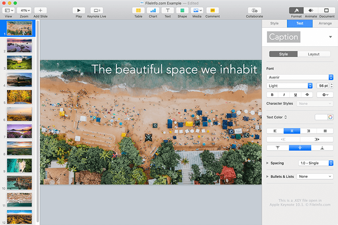The image size is (338, 225).
Task: Click the Play slideshow button
Action: click(79, 10)
